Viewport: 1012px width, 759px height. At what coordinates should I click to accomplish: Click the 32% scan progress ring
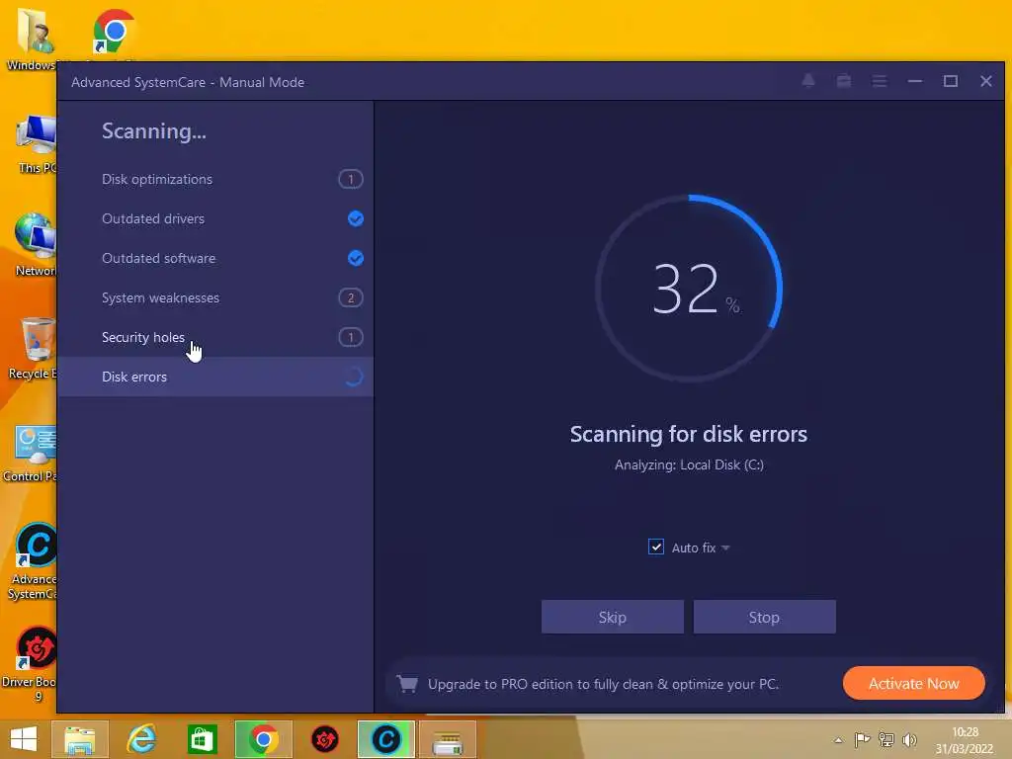coord(689,288)
